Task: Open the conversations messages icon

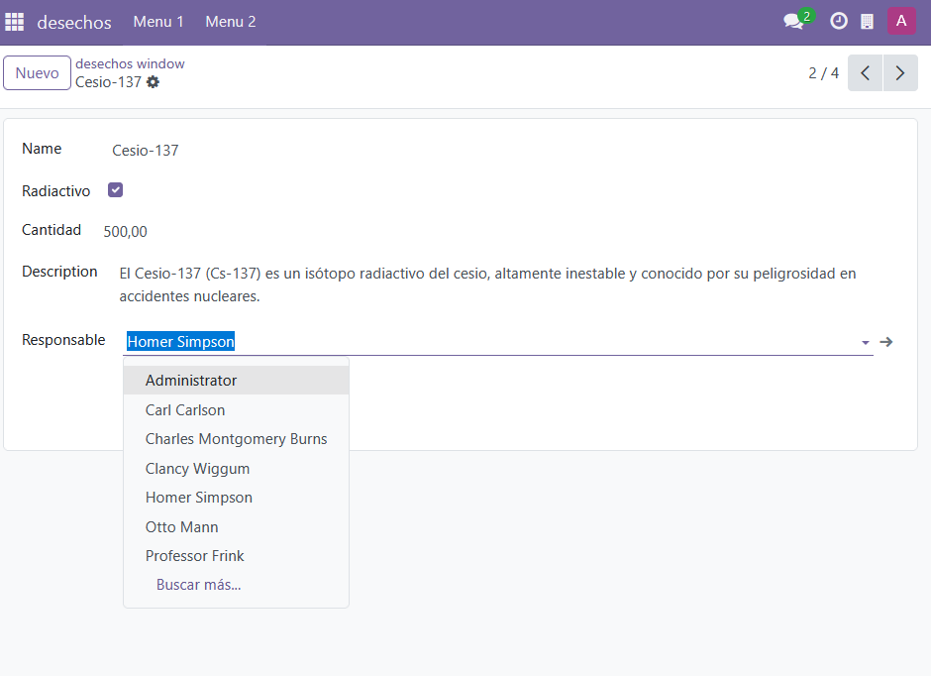Action: tap(793, 22)
